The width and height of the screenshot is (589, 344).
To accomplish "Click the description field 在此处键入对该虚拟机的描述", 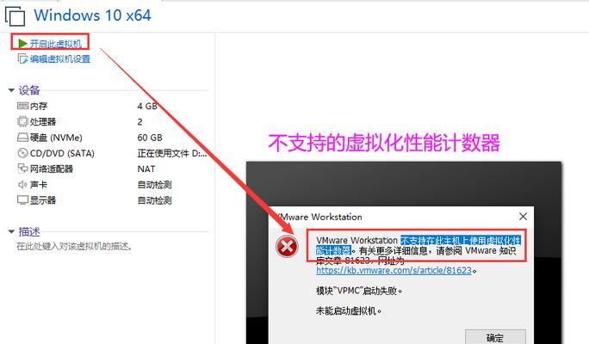I will tap(74, 247).
